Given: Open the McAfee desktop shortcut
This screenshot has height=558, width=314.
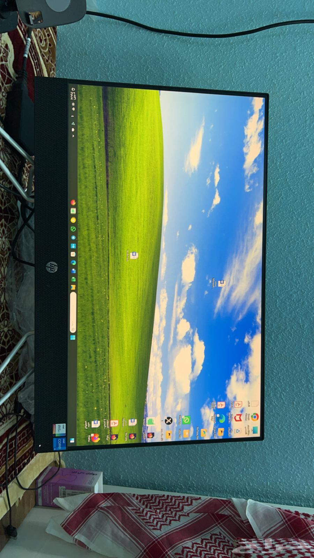Looking at the screenshot, I should click(x=238, y=418).
